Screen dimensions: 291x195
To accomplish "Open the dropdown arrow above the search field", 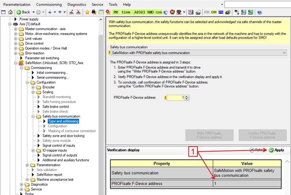I will click(222, 4).
